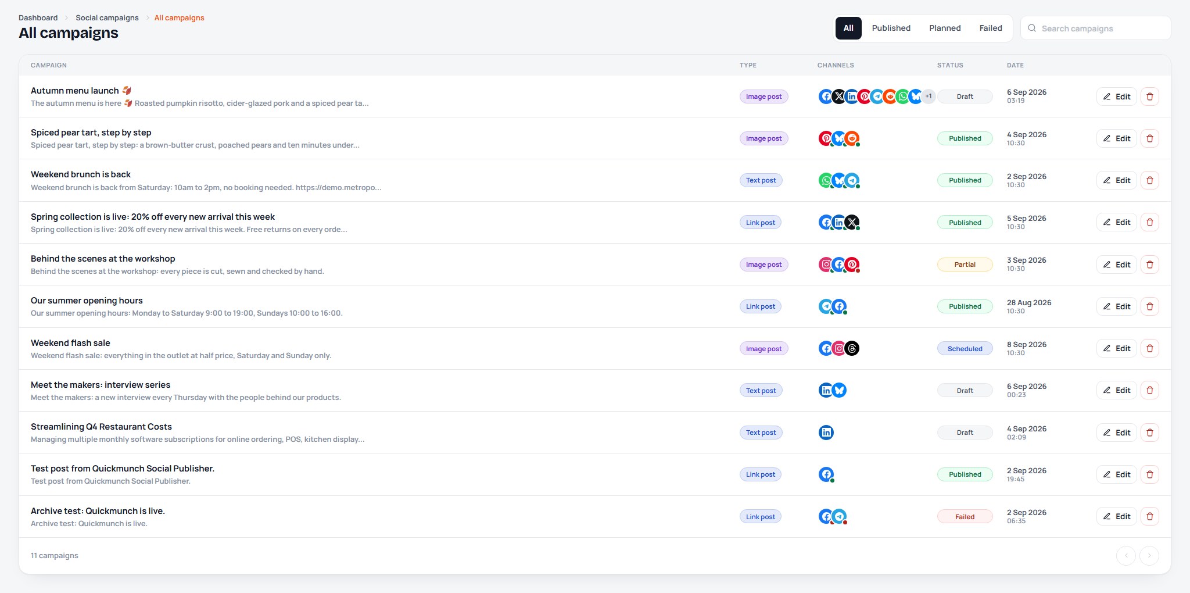Image resolution: width=1190 pixels, height=593 pixels.
Task: Show the +1 extra channels on Autumn menu launch
Action: pos(929,97)
